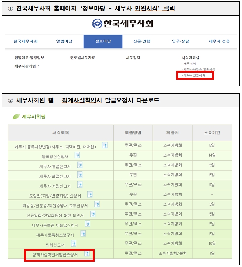Open the 연도별세무자료 link

[x=82, y=58]
